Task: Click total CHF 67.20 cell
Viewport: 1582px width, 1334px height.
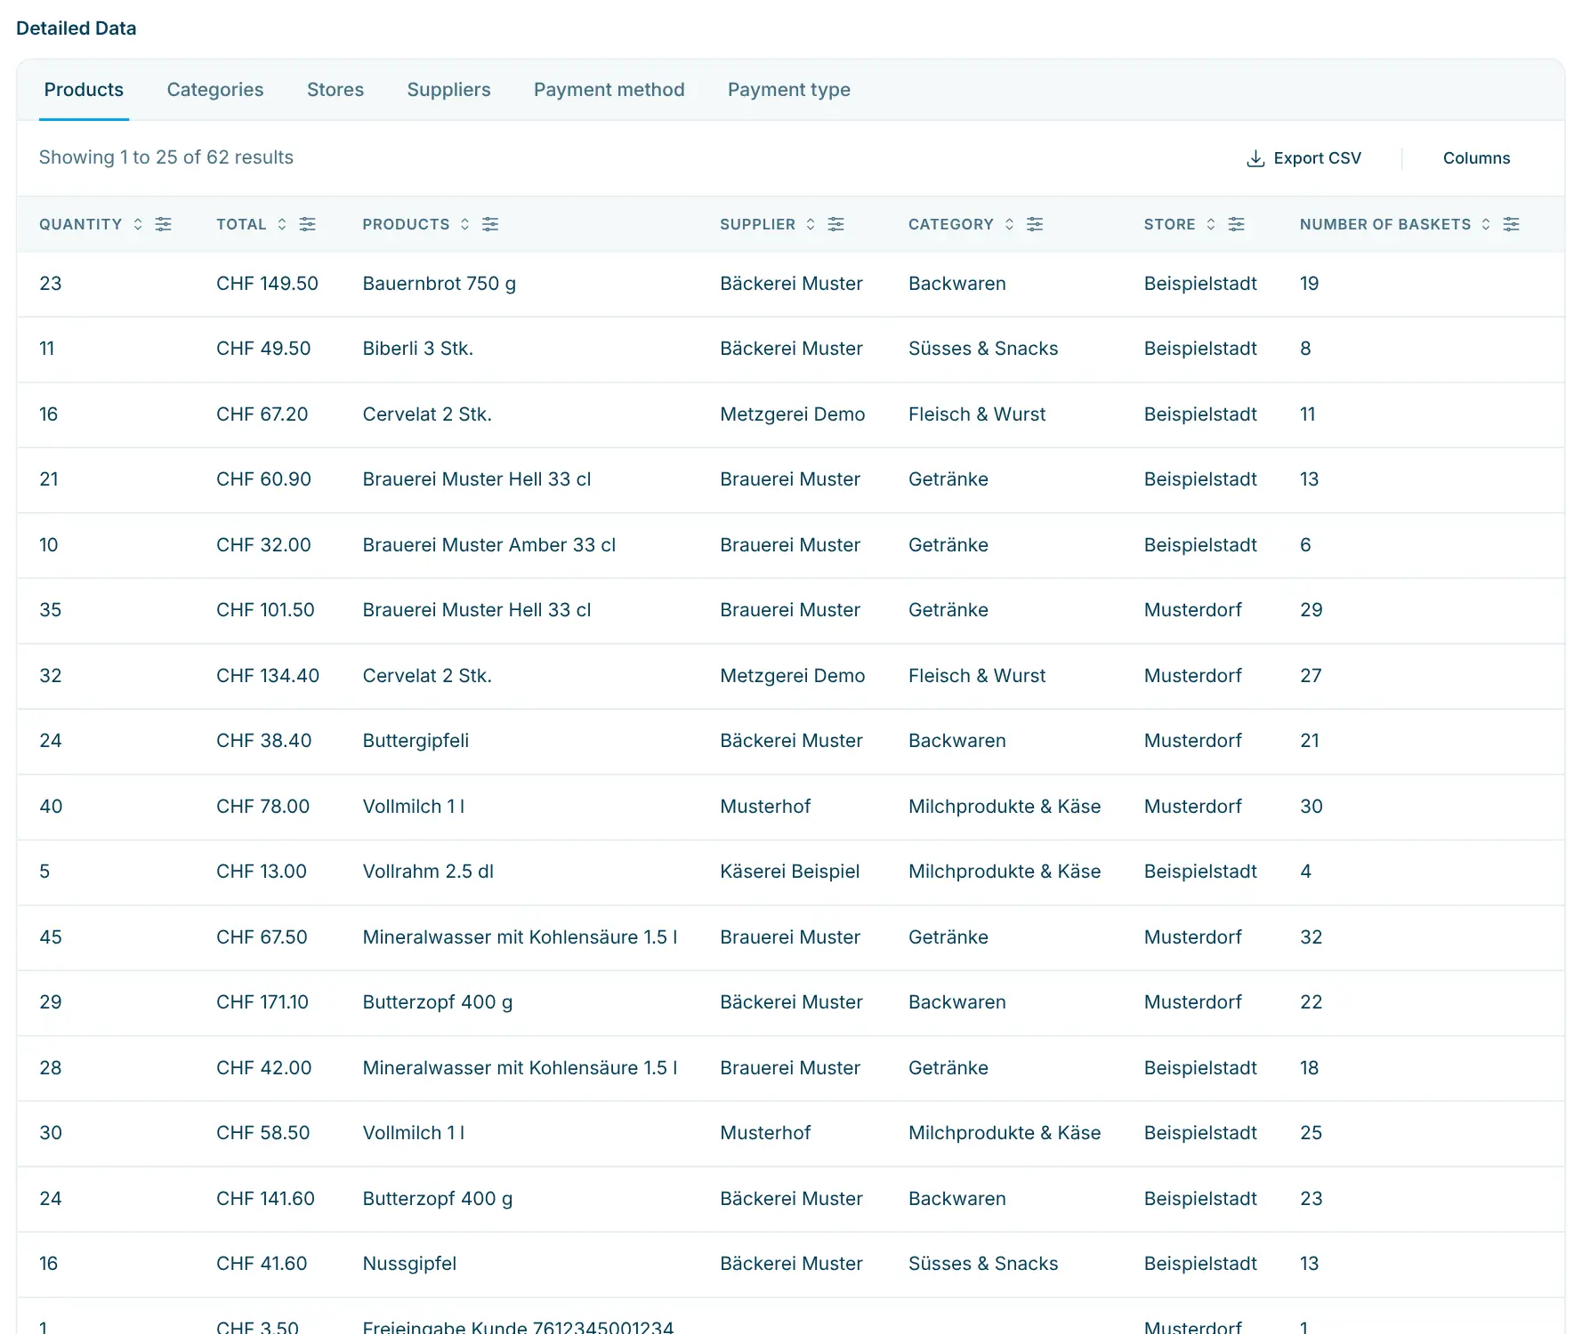Action: click(x=262, y=414)
